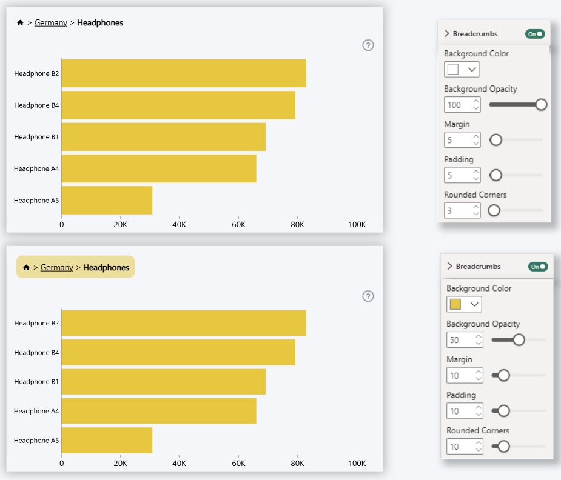The width and height of the screenshot is (561, 480).
Task: Go to Germany in top chart breadcrumb
Action: point(50,23)
